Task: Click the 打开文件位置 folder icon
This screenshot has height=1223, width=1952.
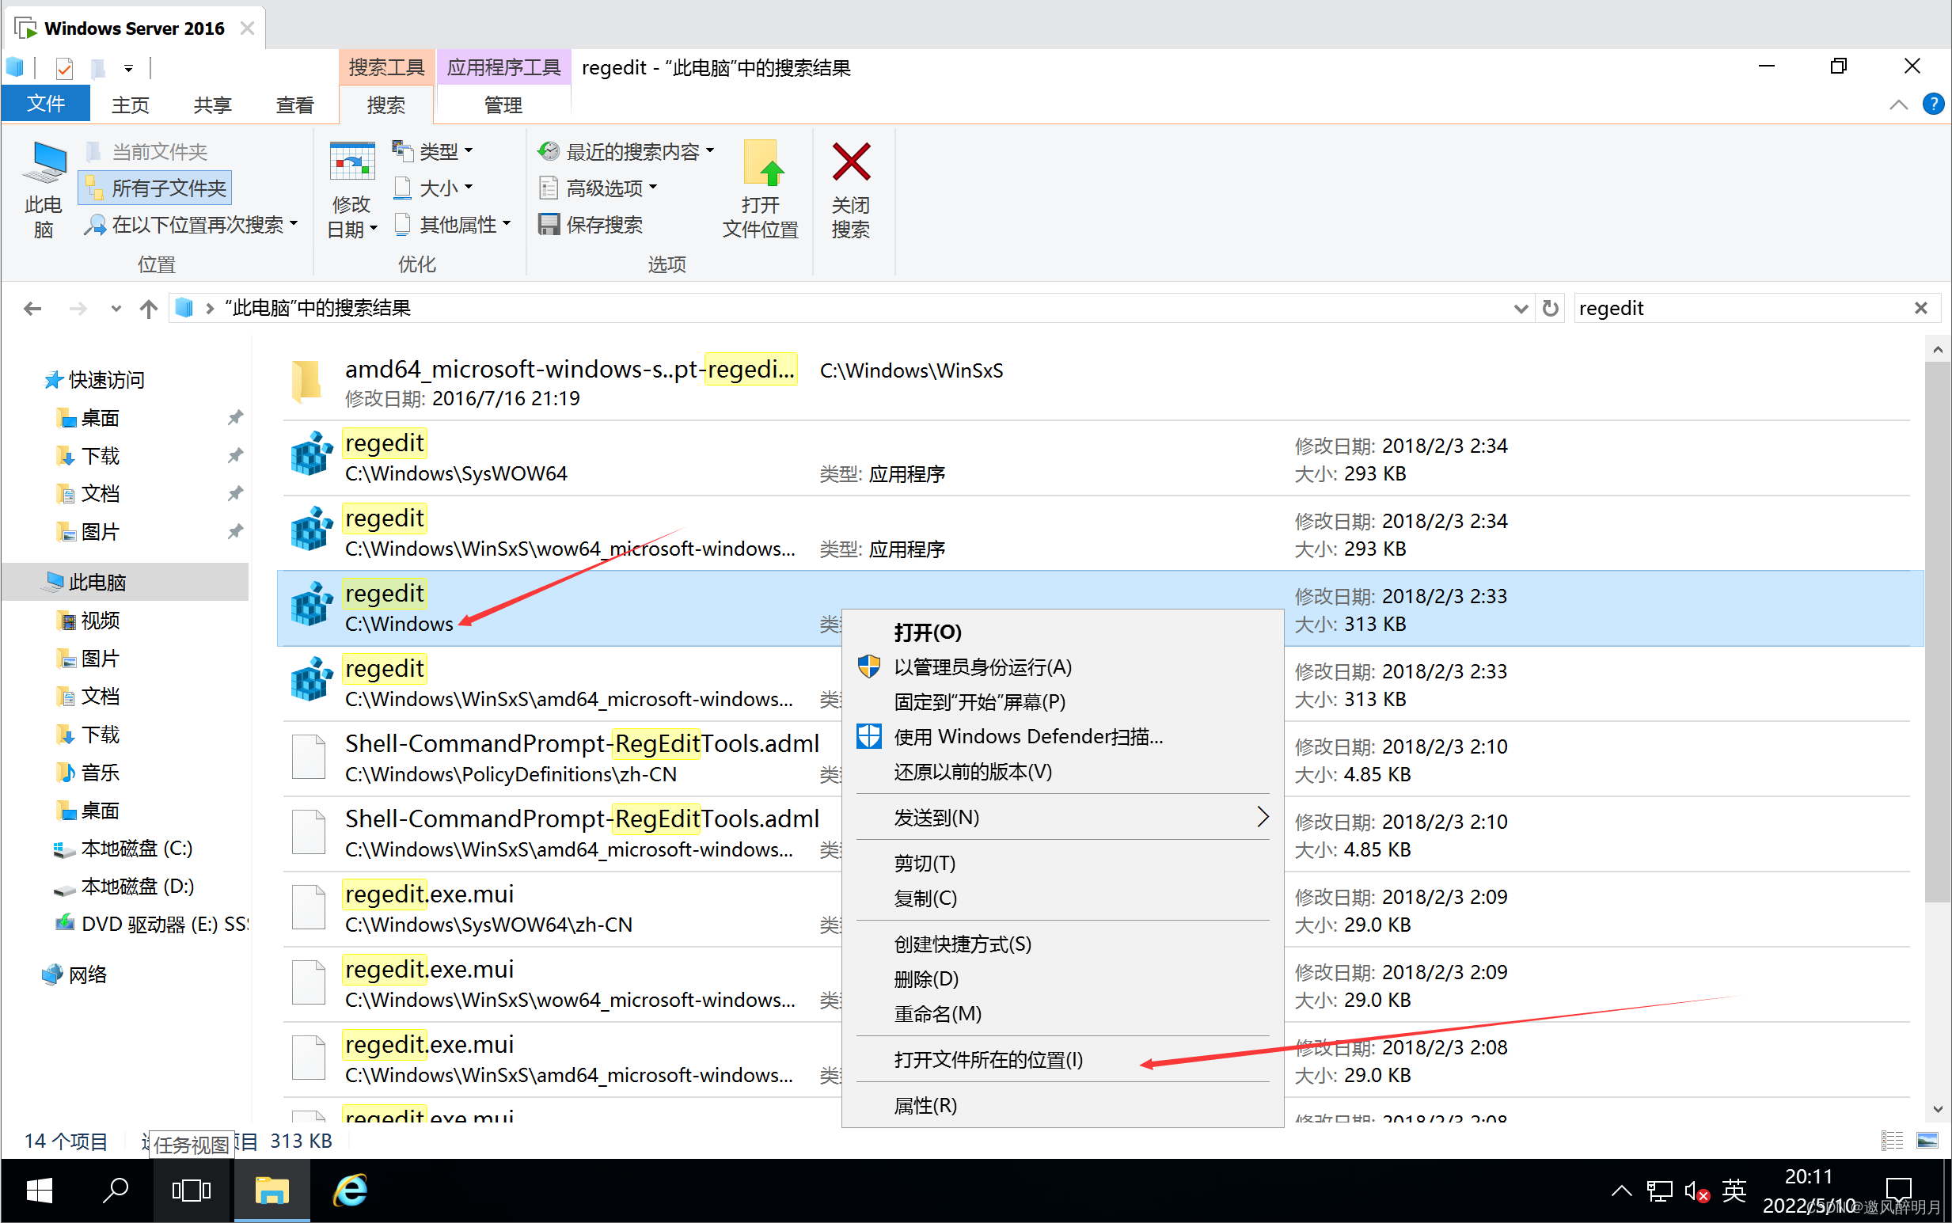Action: click(x=762, y=162)
